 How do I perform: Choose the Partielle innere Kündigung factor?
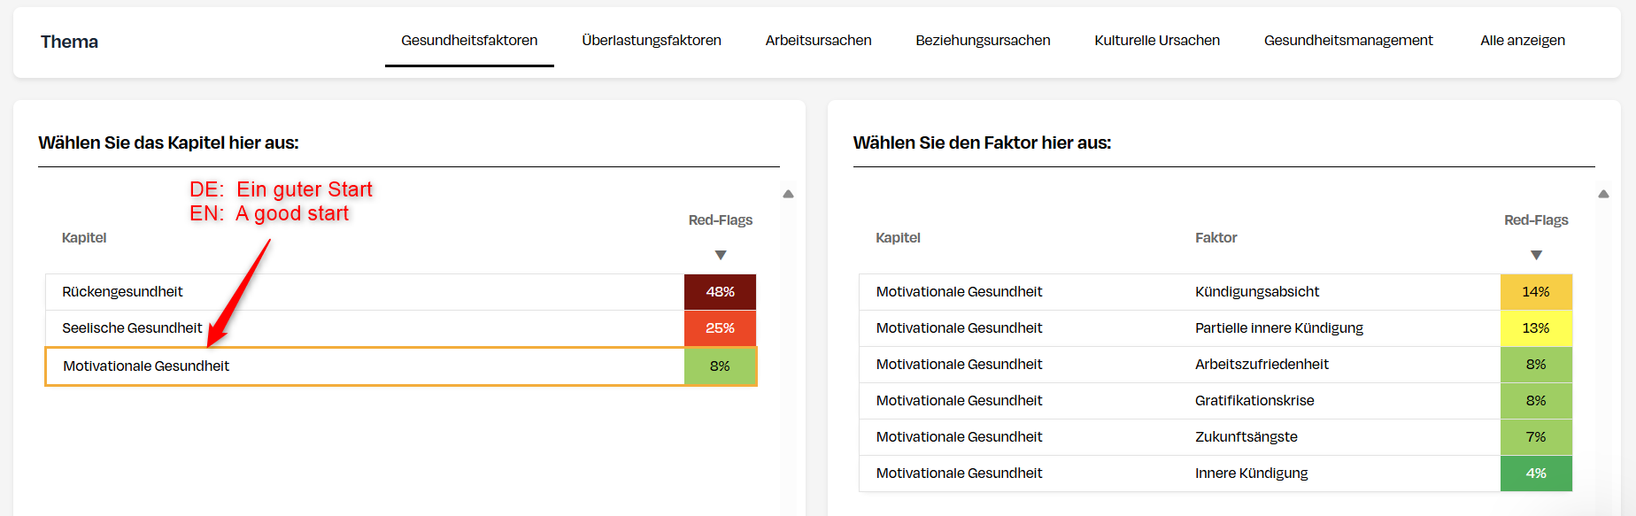(x=1278, y=328)
